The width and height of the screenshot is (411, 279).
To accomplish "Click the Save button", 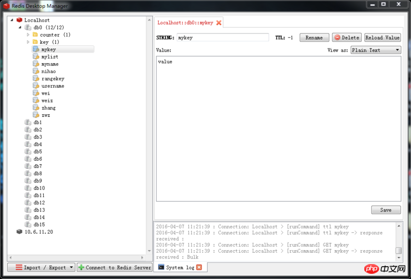I will pyautogui.click(x=386, y=210).
